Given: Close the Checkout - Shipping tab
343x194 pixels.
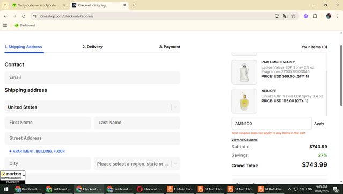Looking at the screenshot, I should click(125, 5).
